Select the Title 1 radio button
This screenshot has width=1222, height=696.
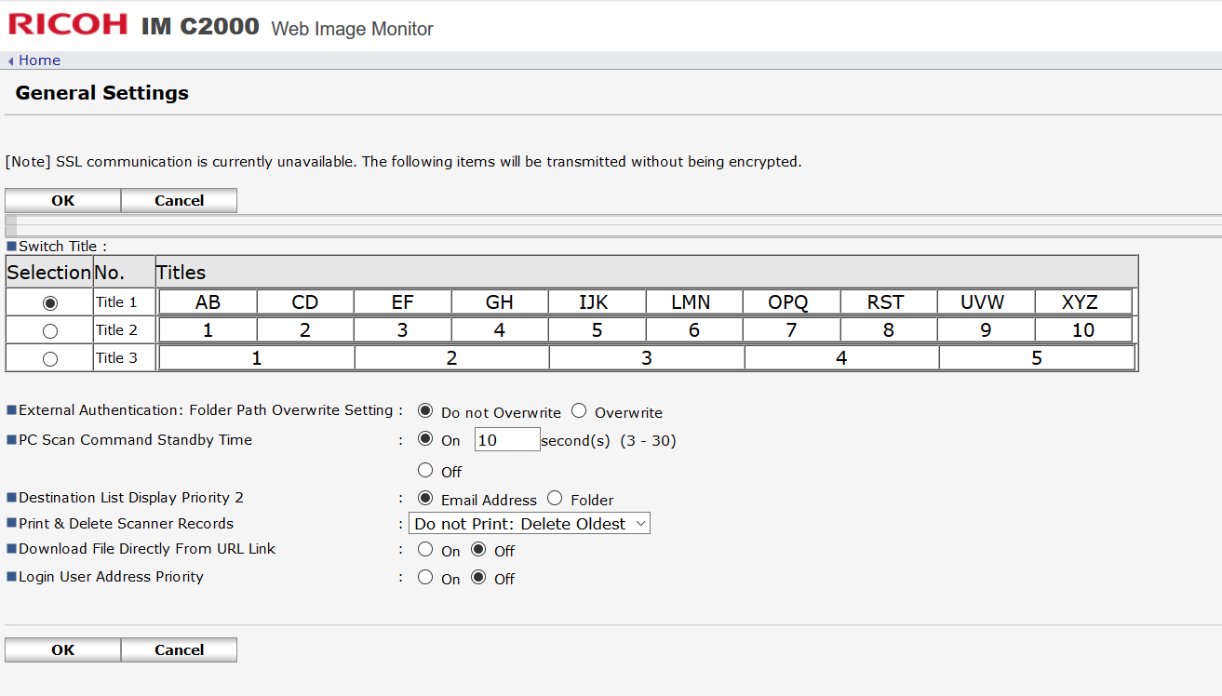point(50,302)
